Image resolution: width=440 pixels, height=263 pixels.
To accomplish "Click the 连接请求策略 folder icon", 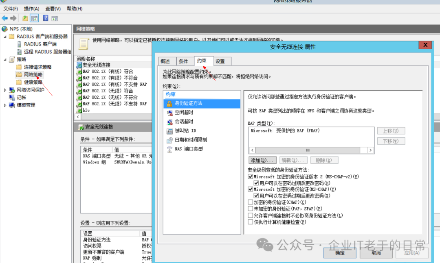I will point(19,67).
